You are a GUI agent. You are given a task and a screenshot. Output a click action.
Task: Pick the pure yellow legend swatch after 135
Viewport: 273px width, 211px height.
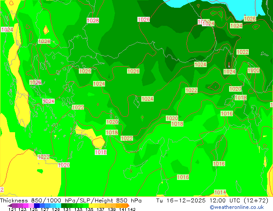click(x=91, y=205)
